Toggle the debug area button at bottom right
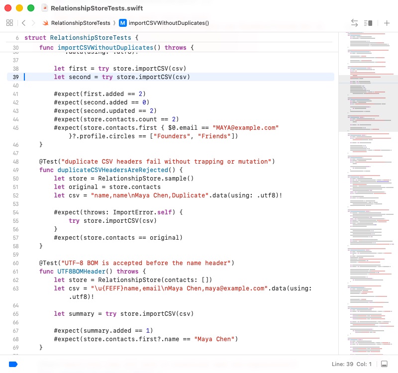The image size is (398, 373). click(384, 364)
